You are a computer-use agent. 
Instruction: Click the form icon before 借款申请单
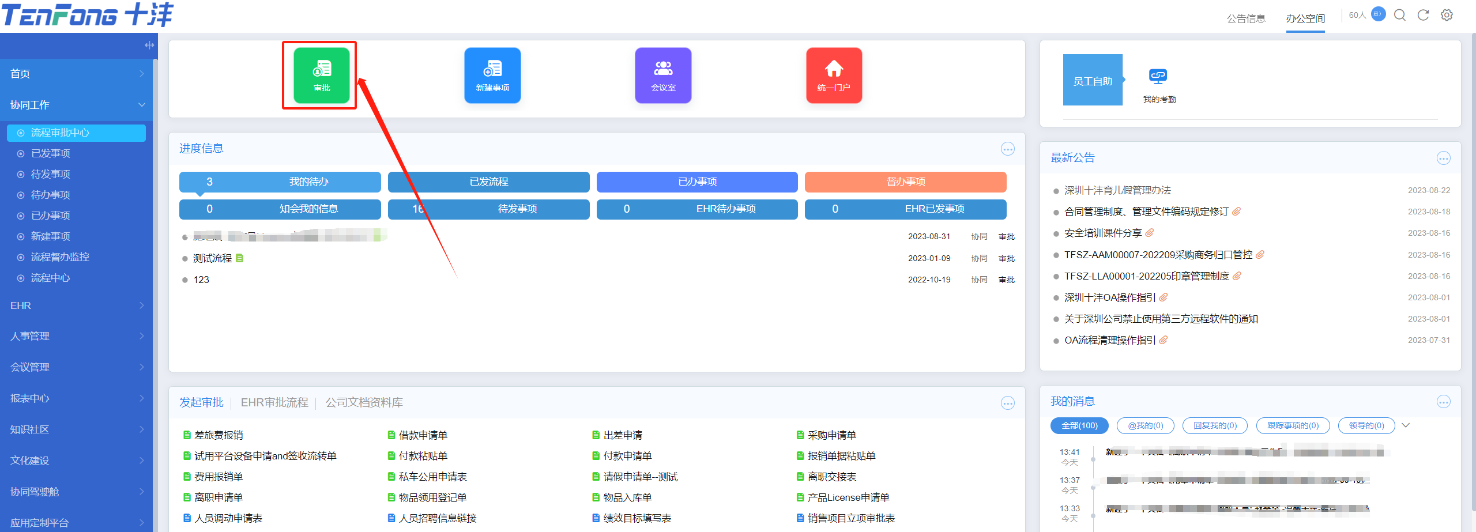(x=391, y=435)
